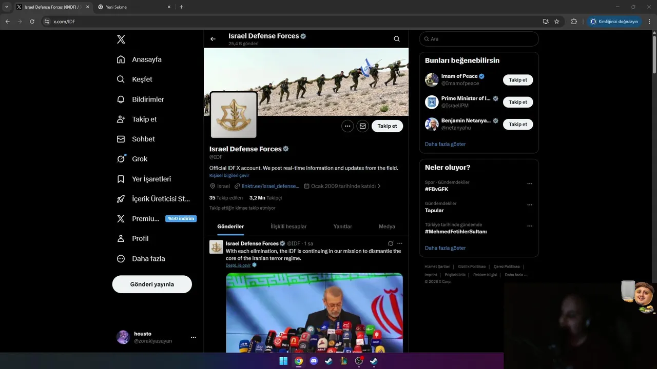Open the linktr.ee/israel_defense link
This screenshot has height=369, width=657.
270,186
